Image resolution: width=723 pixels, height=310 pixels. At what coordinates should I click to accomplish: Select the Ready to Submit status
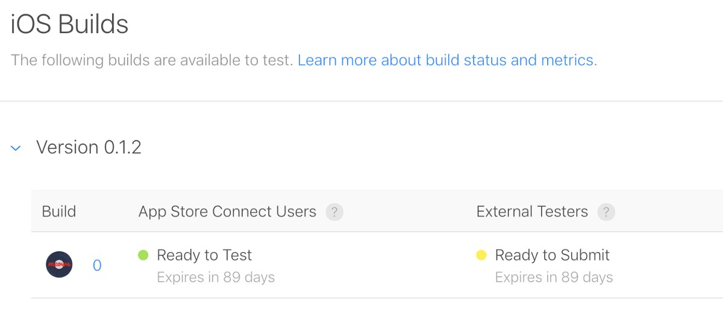point(552,255)
